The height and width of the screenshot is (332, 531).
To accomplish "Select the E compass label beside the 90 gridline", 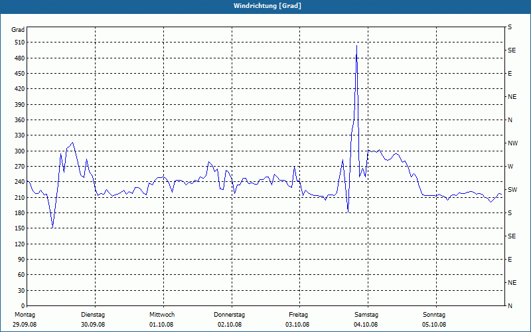I will click(510, 260).
